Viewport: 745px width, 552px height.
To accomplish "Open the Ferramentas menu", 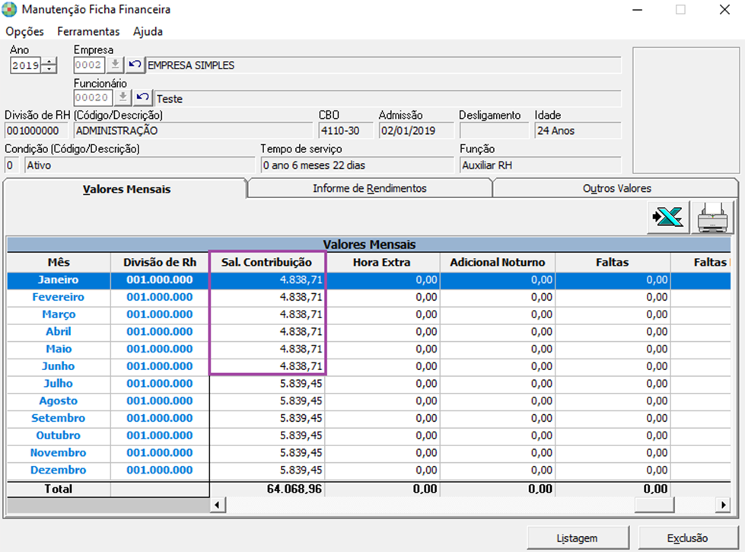I will 88,31.
